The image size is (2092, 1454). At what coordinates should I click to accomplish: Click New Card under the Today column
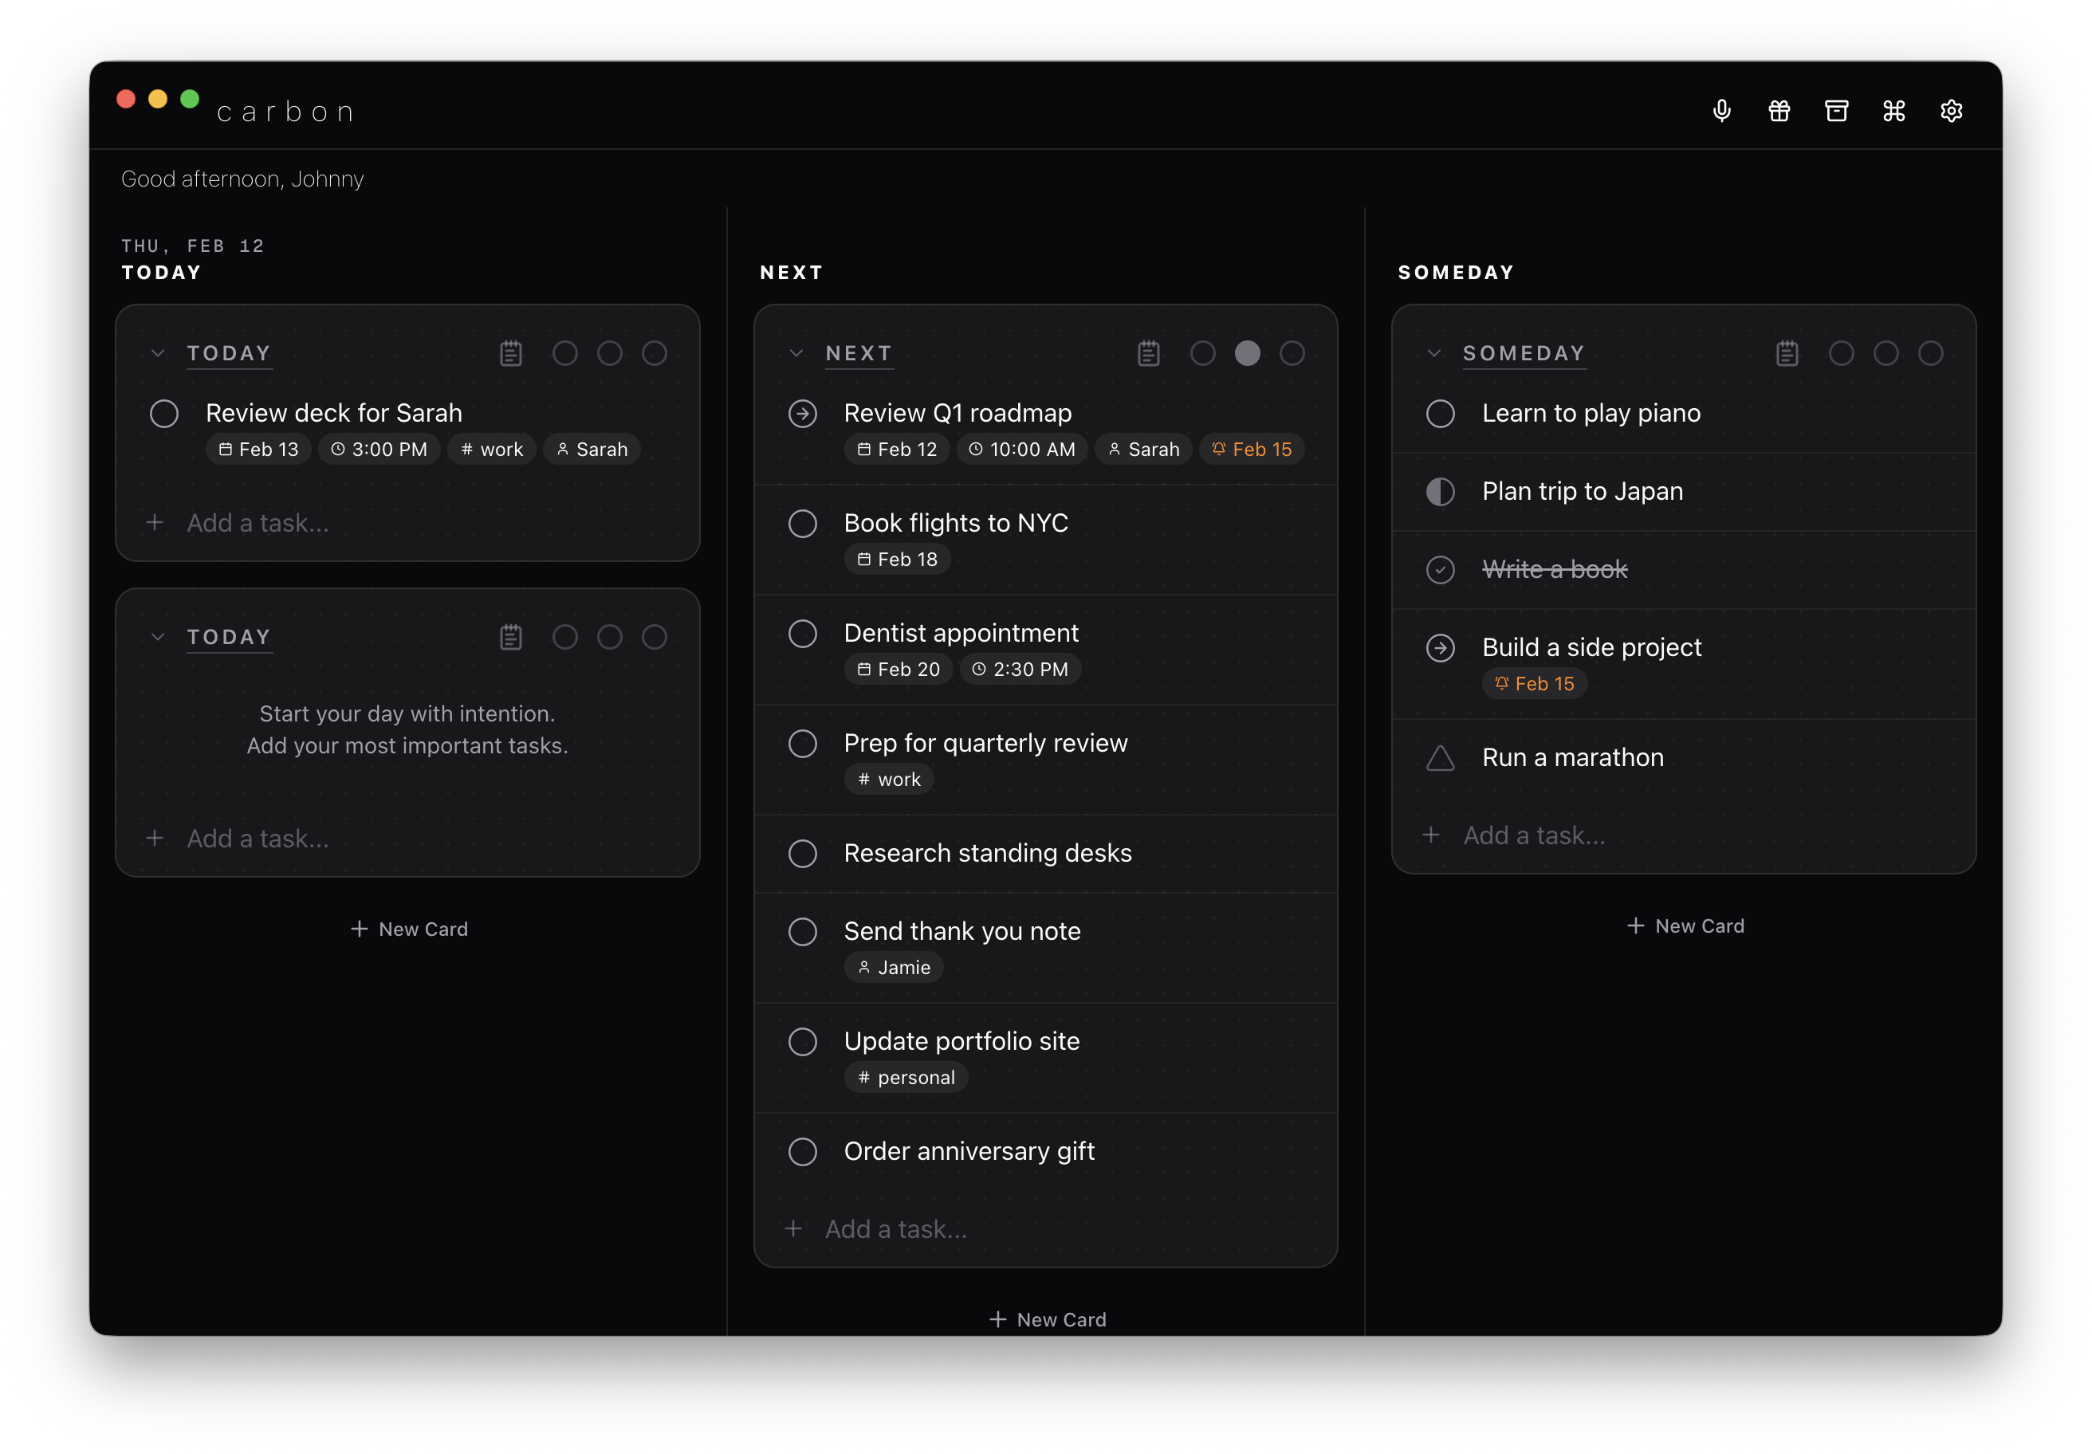407,929
